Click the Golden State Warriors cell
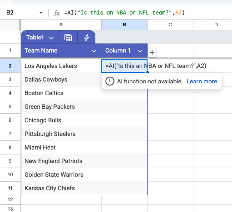 coord(61,174)
